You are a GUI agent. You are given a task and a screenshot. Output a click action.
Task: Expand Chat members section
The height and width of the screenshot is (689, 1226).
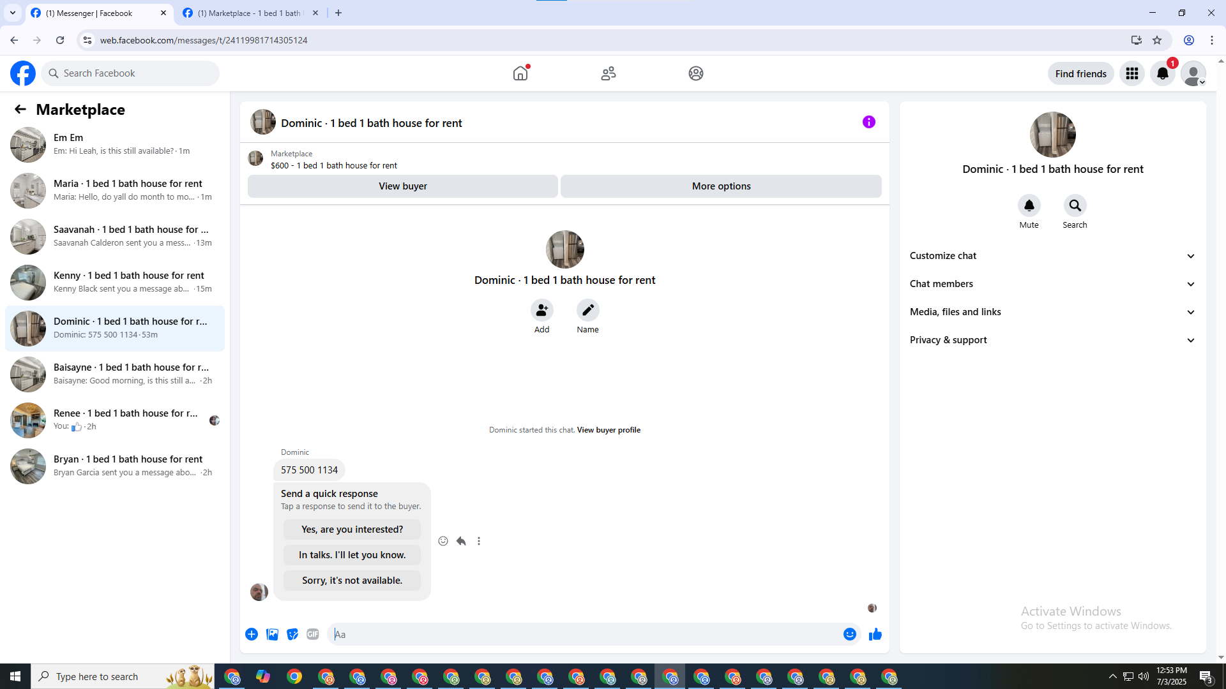click(x=1052, y=284)
